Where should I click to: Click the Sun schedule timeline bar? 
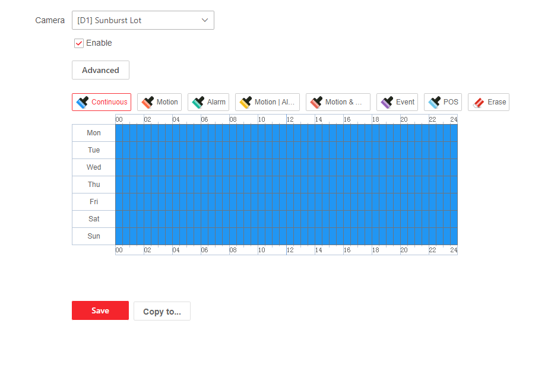(x=286, y=236)
